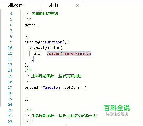
Task: Click empty line 18 inside onLoad
Action: (82, 93)
